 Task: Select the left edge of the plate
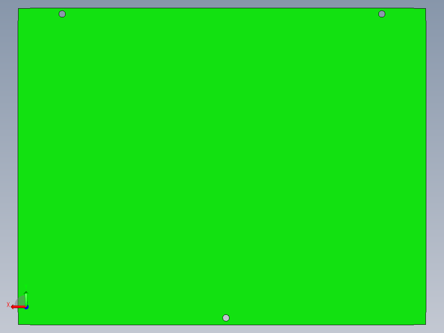(18, 165)
